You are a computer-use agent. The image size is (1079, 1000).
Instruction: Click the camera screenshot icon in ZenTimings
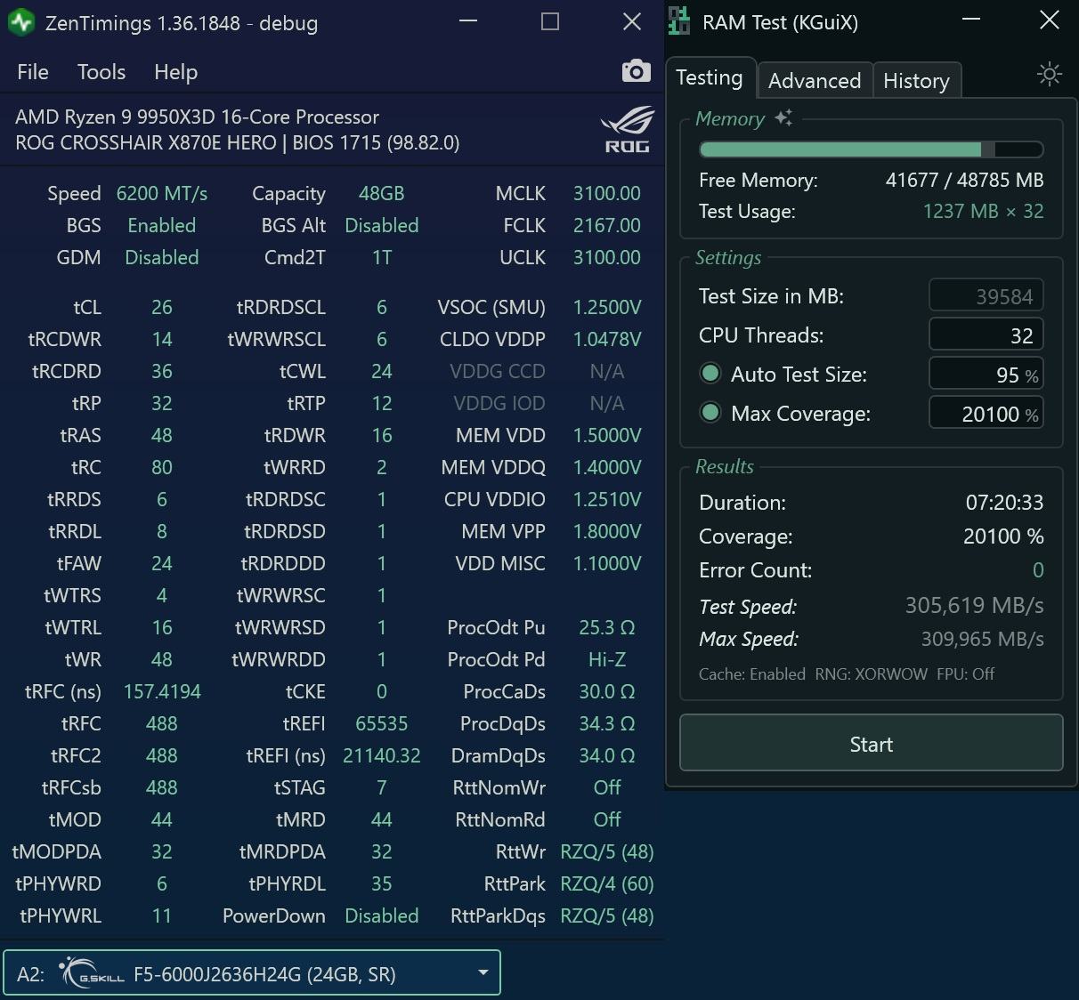tap(636, 71)
